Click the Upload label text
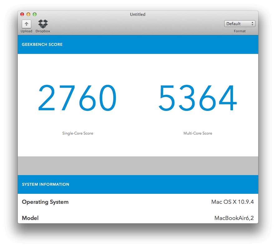The width and height of the screenshot is (276, 248). tap(27, 31)
